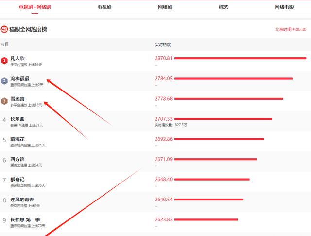Click the 流水迢迢 heat bar
Screen dimensions: 311x236
(233, 78)
